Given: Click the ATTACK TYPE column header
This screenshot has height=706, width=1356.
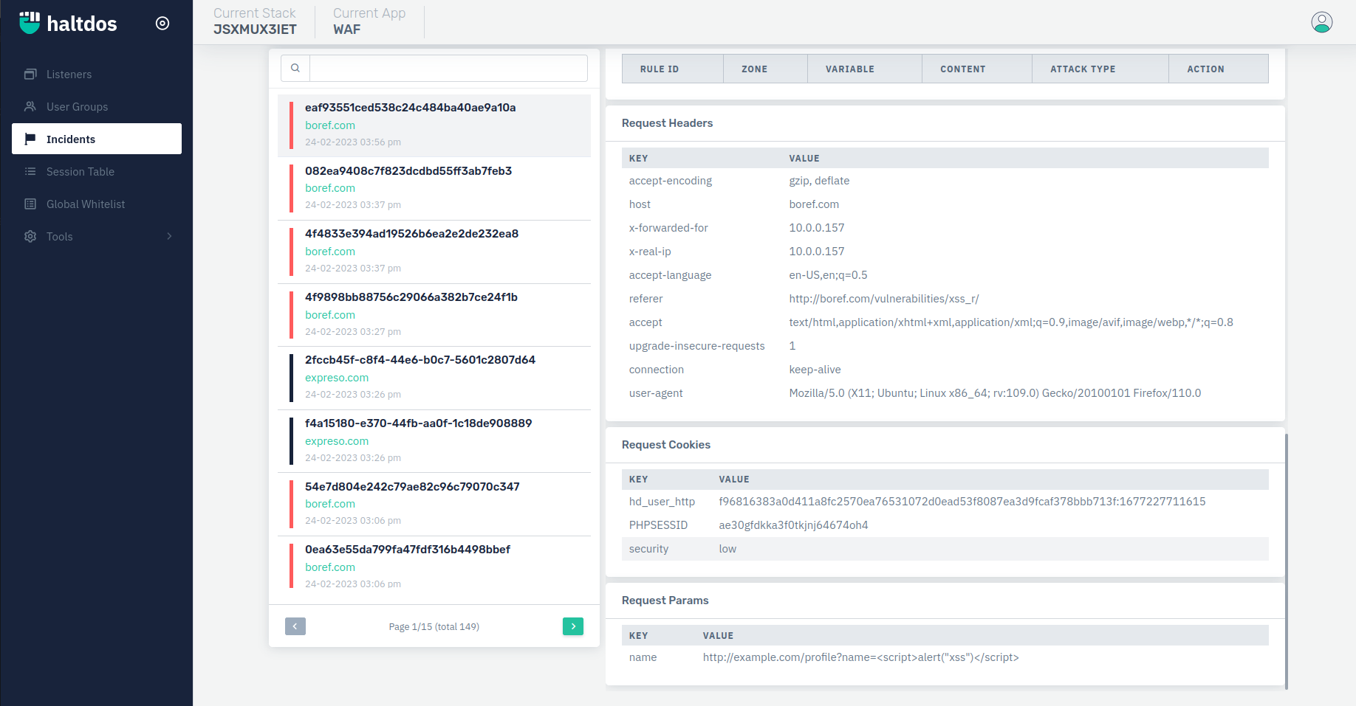Looking at the screenshot, I should coord(1100,69).
